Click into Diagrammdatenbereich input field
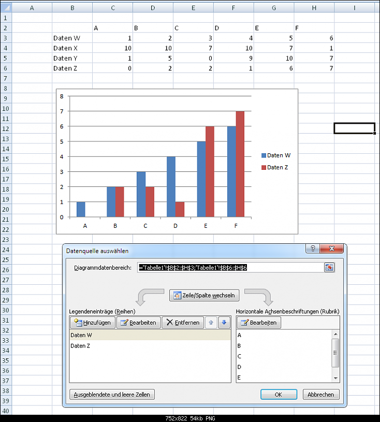Image resolution: width=380 pixels, height=422 pixels. click(x=230, y=267)
